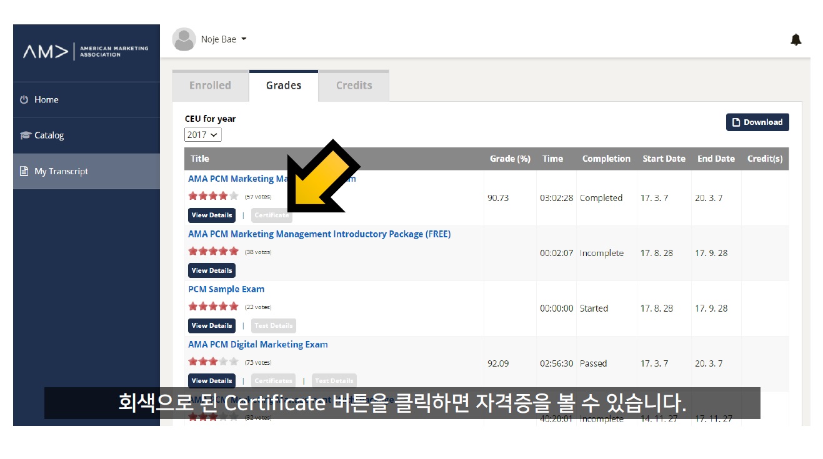Click Test Details for PCM Sample Exam

[274, 325]
